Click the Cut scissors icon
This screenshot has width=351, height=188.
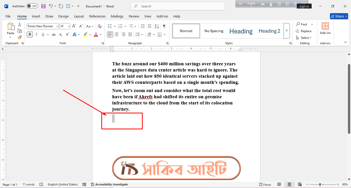pos(20,24)
